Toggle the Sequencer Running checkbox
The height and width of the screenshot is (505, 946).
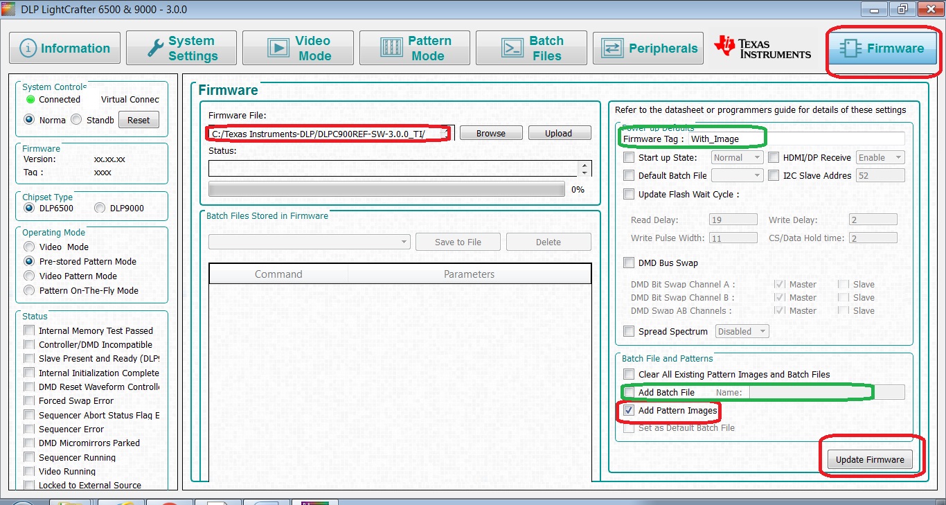29,457
